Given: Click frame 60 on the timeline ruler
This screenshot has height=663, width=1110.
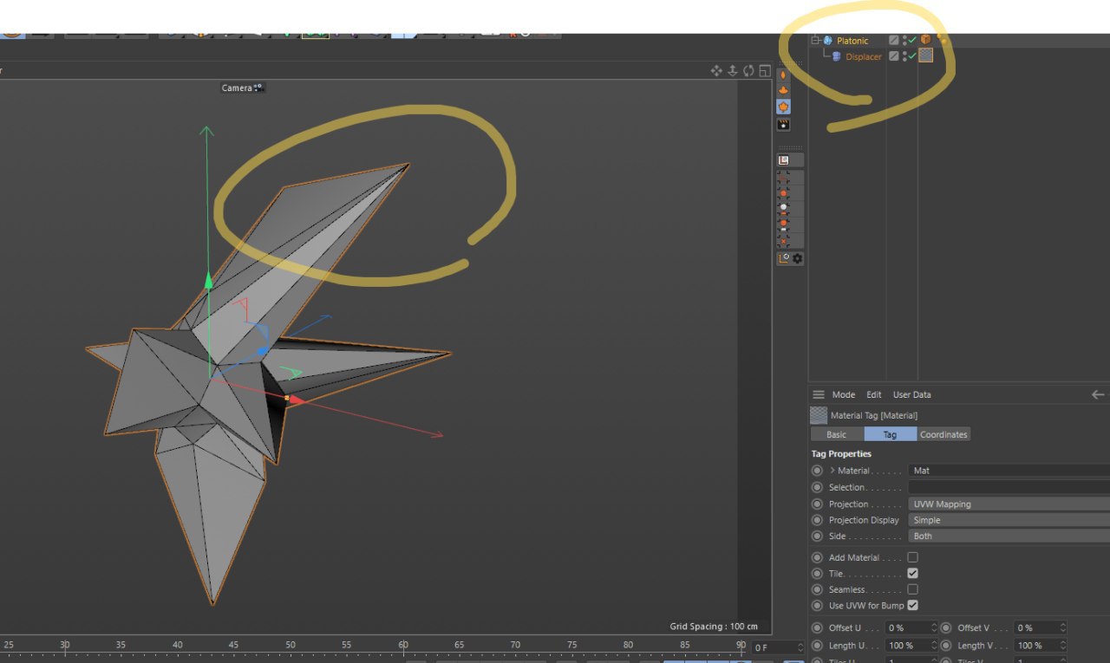Looking at the screenshot, I should (x=403, y=645).
